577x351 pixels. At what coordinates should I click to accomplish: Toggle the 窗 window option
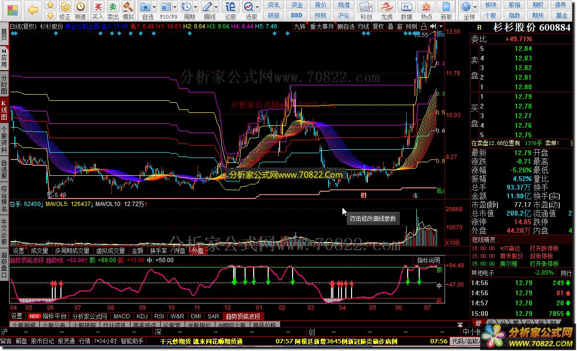tap(400, 26)
